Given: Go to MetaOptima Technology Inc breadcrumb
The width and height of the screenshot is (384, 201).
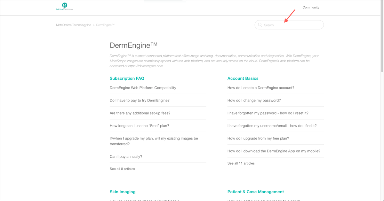Looking at the screenshot, I should tap(74, 25).
